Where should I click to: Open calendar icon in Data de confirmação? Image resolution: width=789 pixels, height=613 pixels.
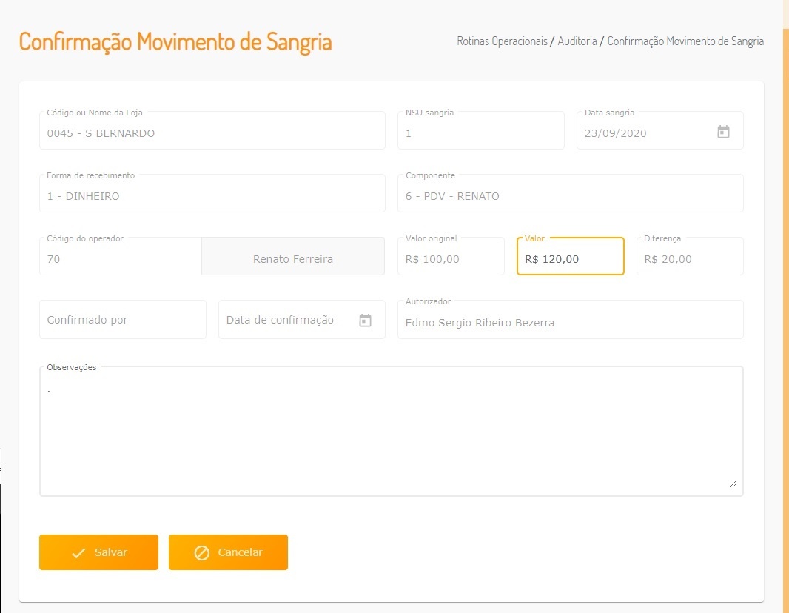click(x=365, y=321)
